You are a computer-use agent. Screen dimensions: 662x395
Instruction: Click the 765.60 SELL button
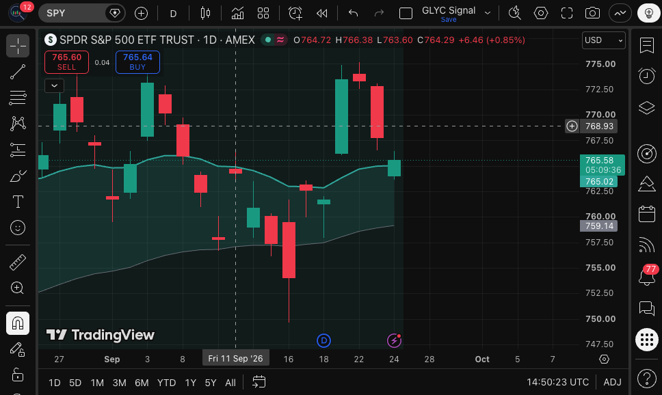tap(67, 62)
